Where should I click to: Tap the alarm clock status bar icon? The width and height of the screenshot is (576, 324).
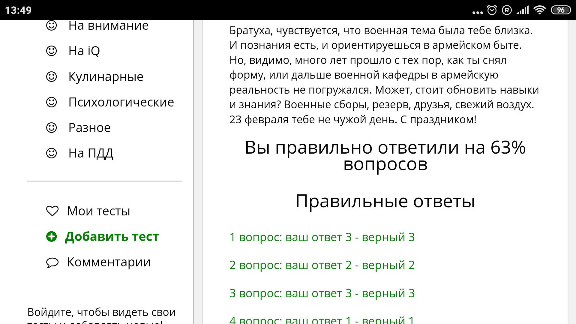click(x=492, y=10)
